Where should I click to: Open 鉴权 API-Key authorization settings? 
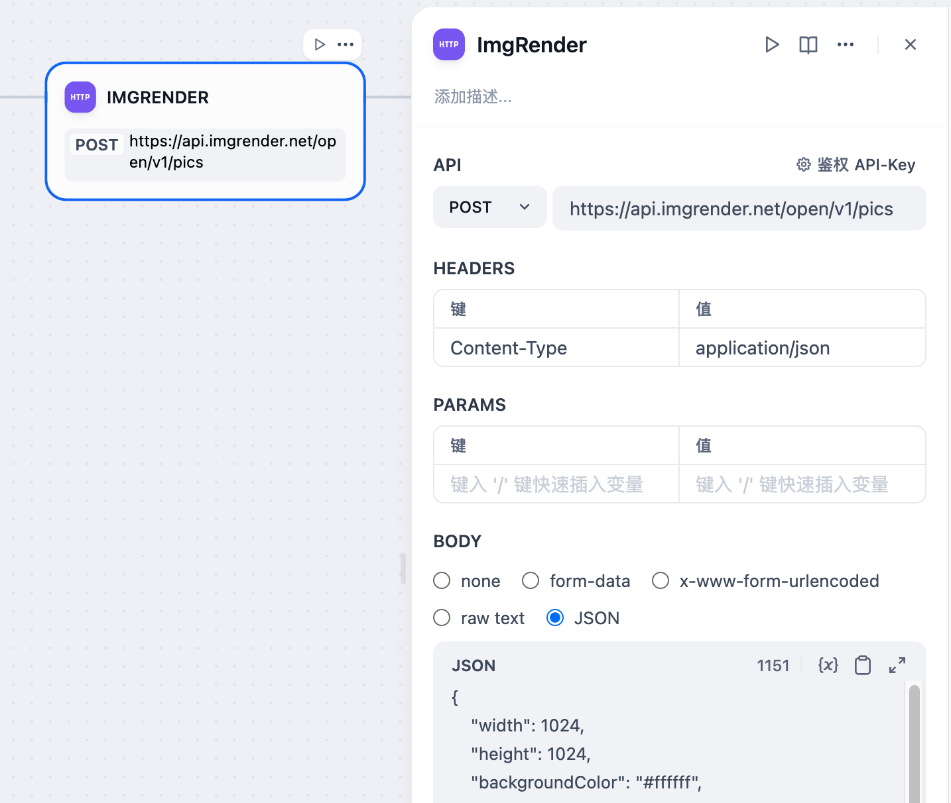point(856,164)
